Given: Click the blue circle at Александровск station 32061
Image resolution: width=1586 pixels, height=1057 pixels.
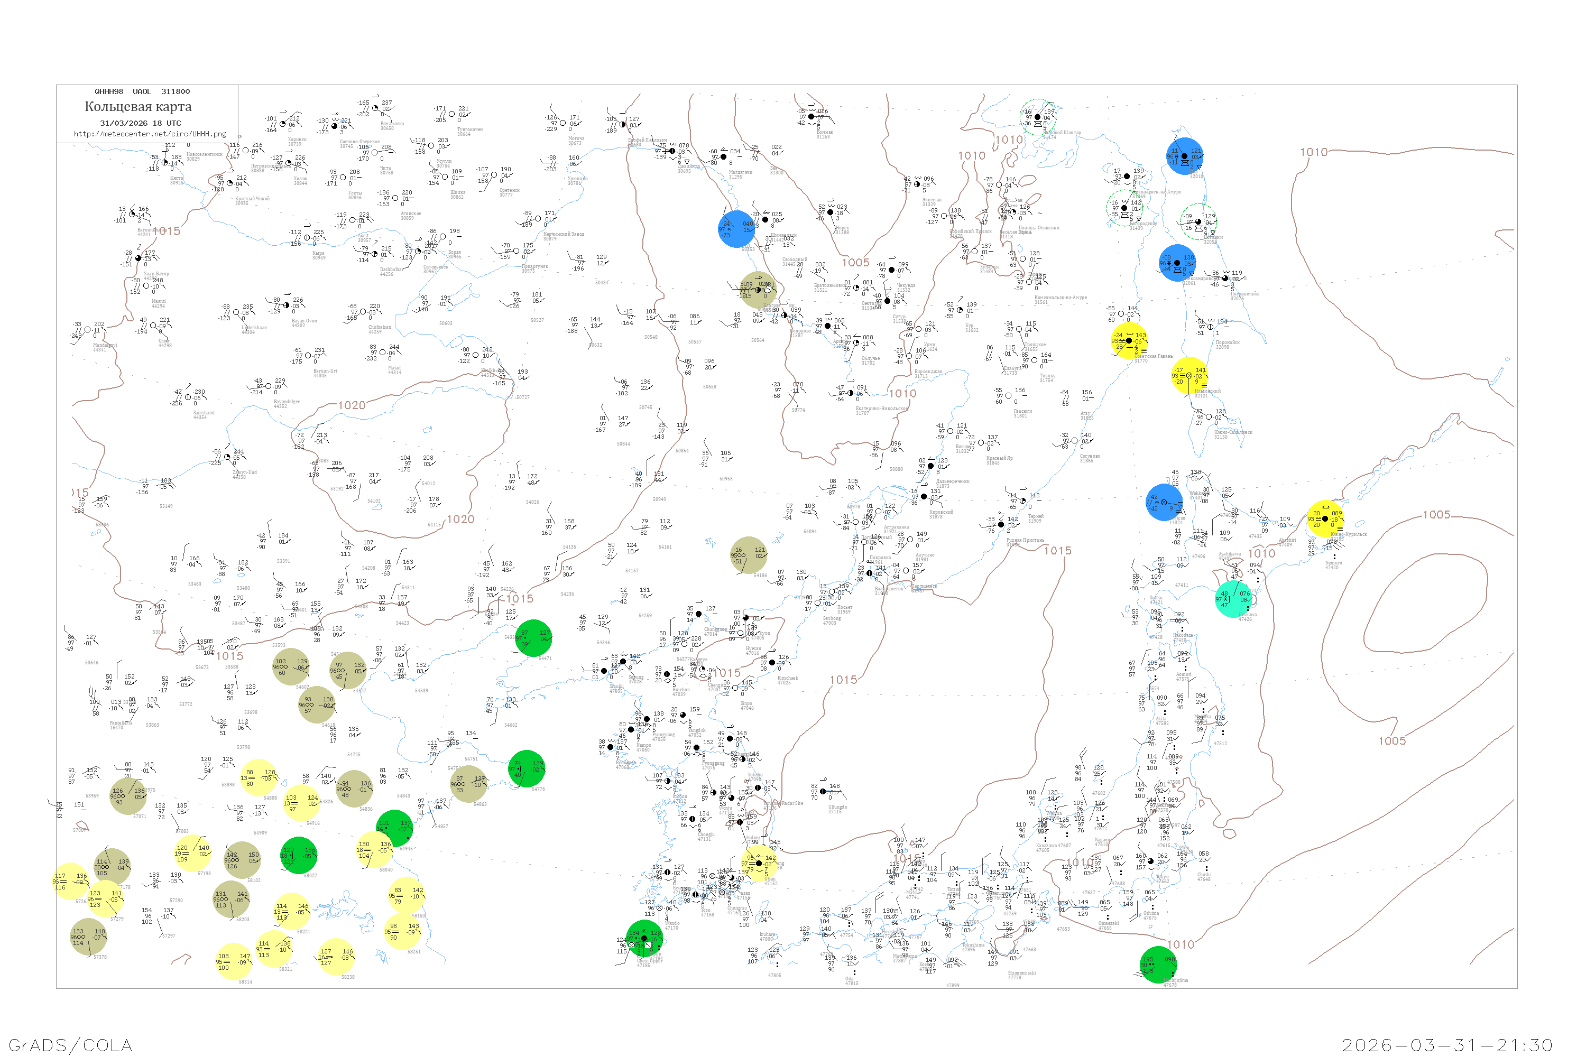Looking at the screenshot, I should 1177,263.
